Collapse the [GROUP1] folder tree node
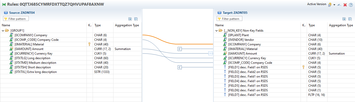Viewport: 355px width, 102px height. coord(3,31)
